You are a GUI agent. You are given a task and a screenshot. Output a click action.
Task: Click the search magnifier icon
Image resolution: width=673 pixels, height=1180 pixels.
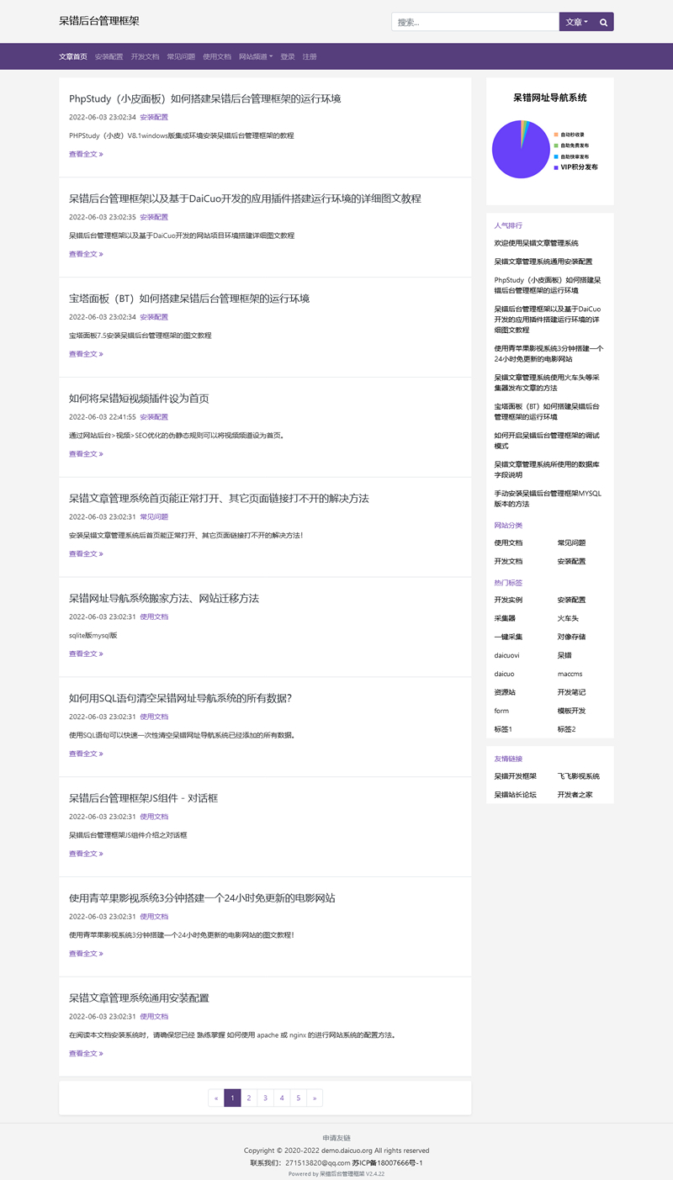[602, 21]
